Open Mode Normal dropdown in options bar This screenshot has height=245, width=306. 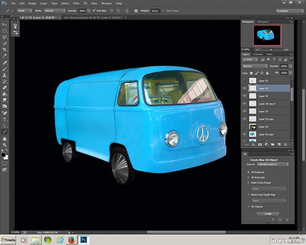[55, 11]
